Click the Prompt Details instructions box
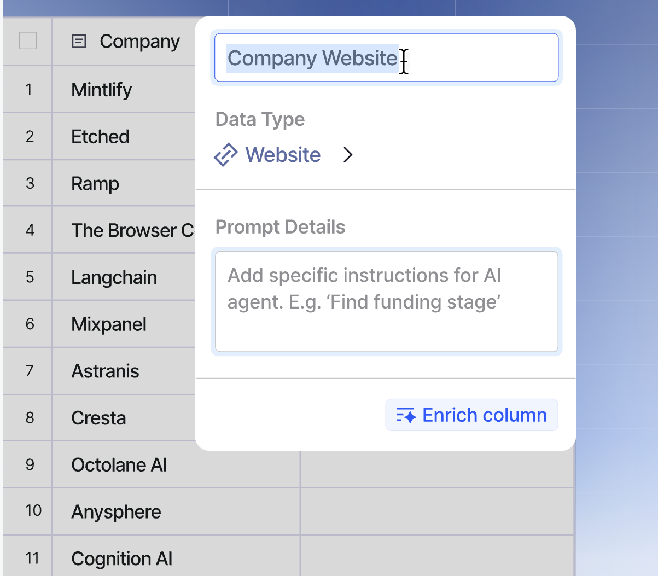The width and height of the screenshot is (658, 576). [x=386, y=301]
